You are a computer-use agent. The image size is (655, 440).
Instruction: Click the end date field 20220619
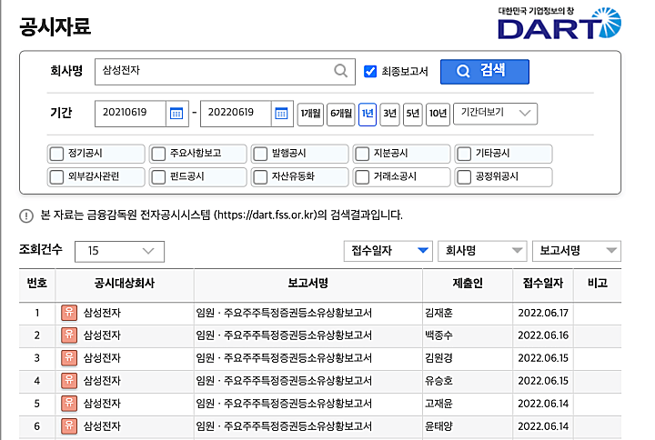236,114
